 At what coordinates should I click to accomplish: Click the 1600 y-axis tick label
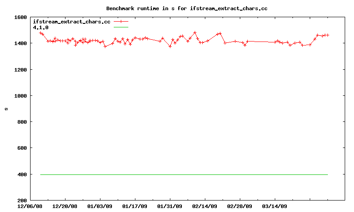coord(21,18)
